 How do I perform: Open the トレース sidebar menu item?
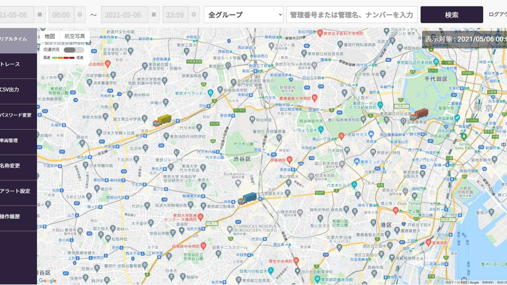coord(18,64)
